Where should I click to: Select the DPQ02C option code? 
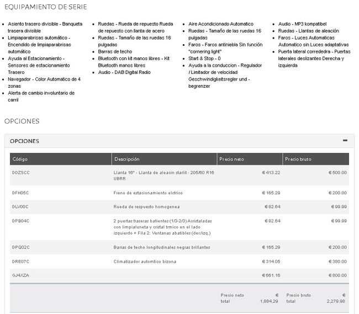tap(20, 247)
